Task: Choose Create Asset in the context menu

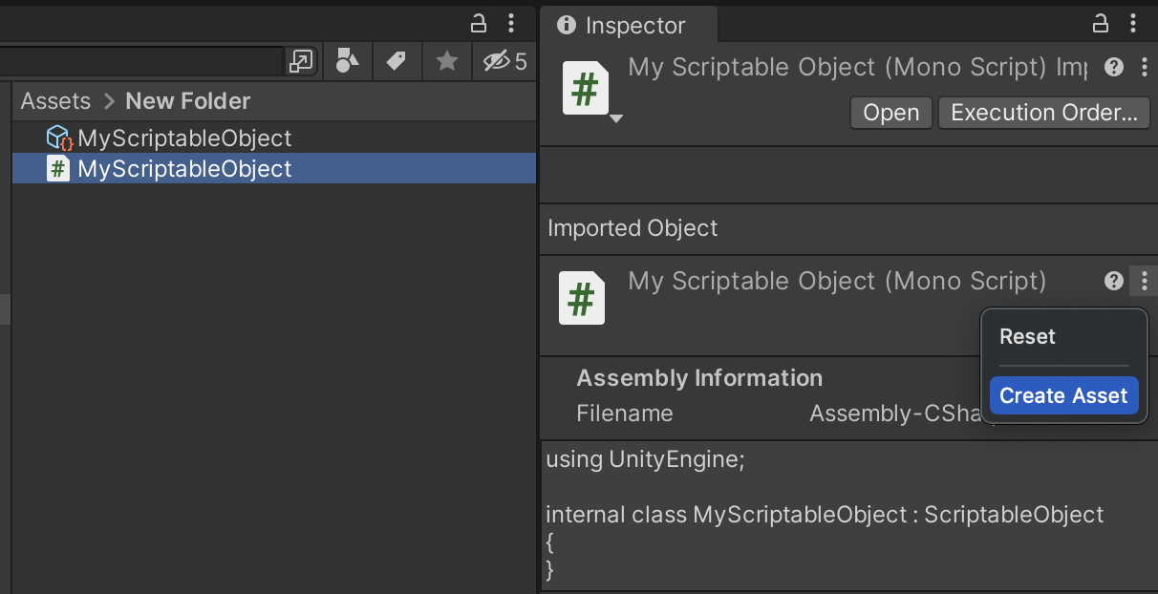Action: click(1063, 395)
